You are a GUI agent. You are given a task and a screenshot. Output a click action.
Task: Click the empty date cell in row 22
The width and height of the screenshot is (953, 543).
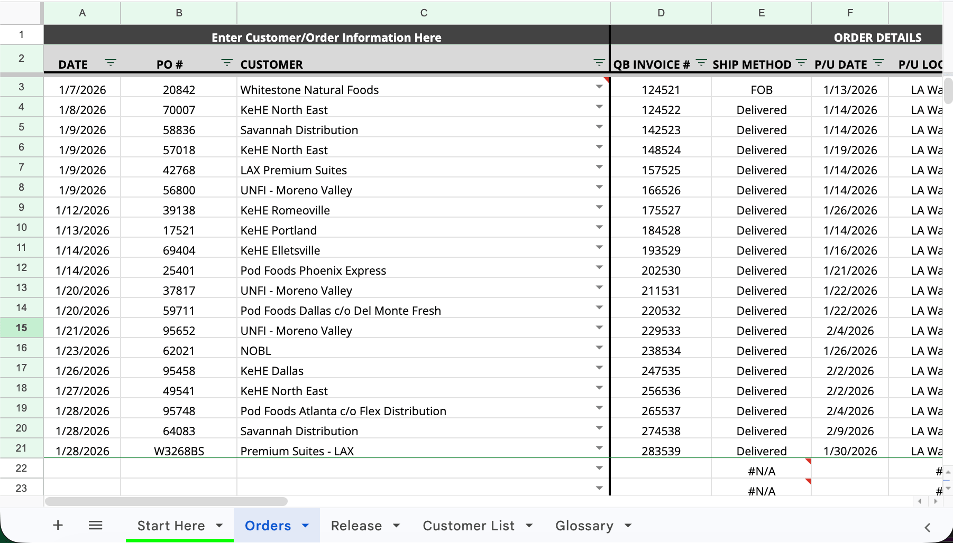click(82, 469)
